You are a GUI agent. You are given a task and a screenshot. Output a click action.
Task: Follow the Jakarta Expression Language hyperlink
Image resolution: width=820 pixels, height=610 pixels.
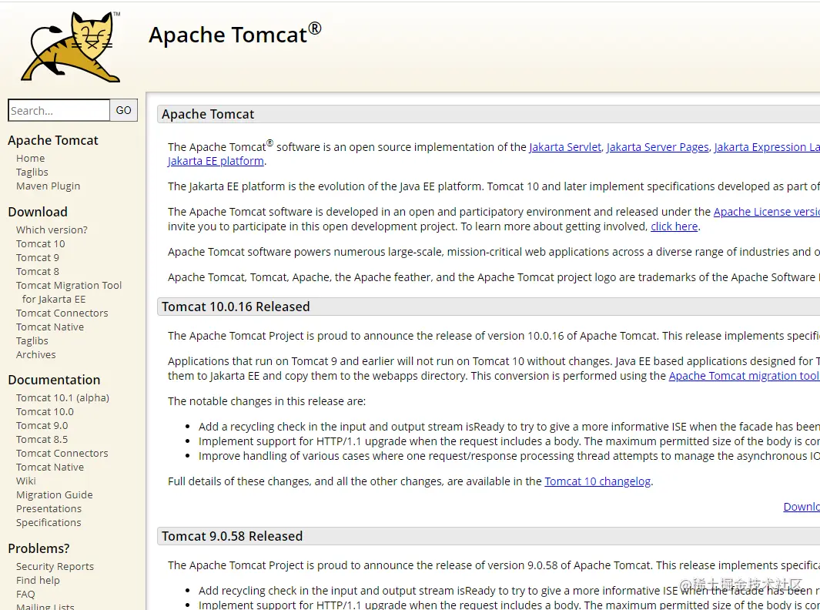pos(767,147)
